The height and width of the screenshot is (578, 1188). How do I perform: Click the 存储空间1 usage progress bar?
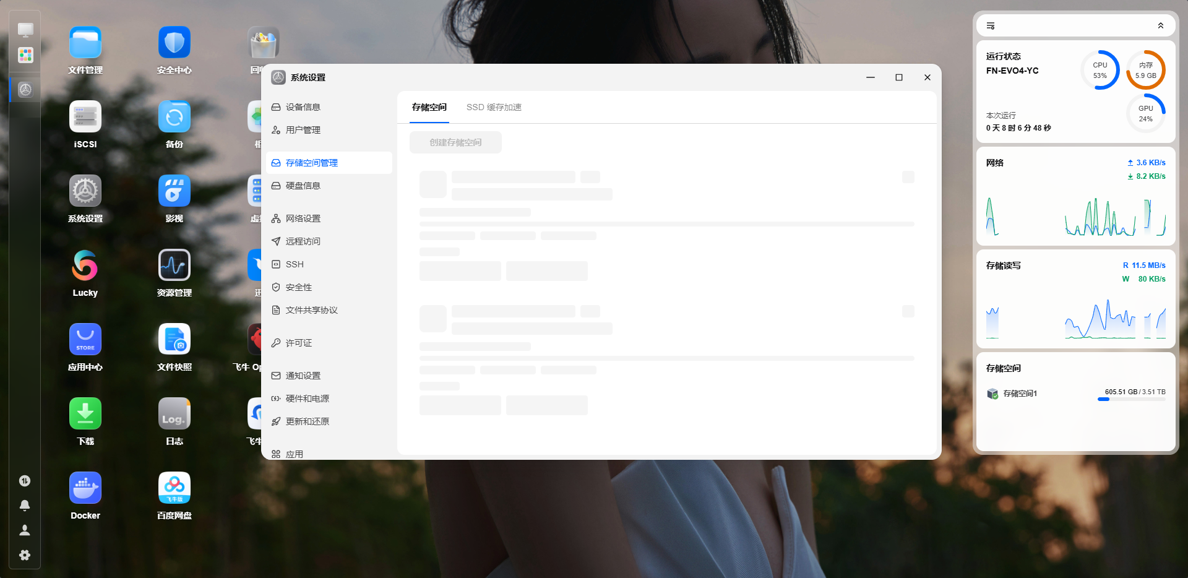[1132, 399]
